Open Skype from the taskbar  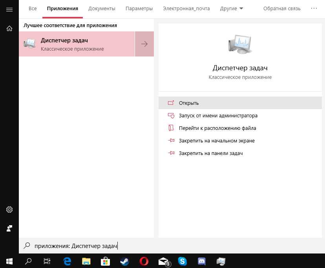182,261
